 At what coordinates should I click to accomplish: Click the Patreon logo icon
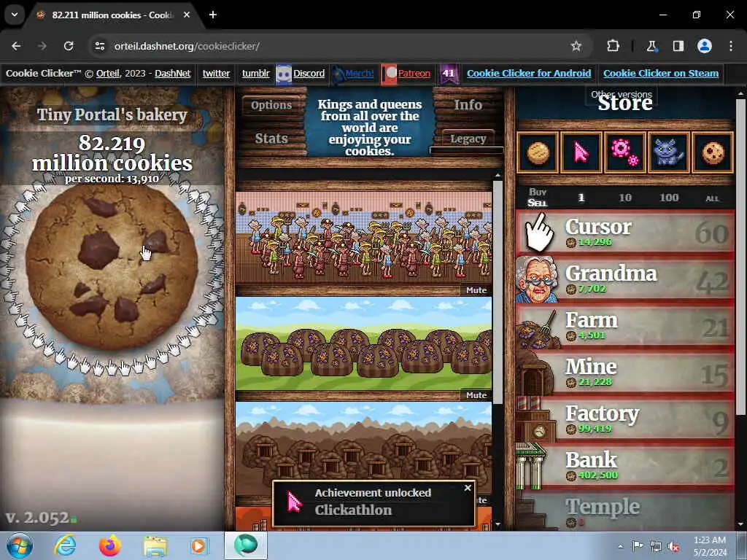tap(390, 74)
